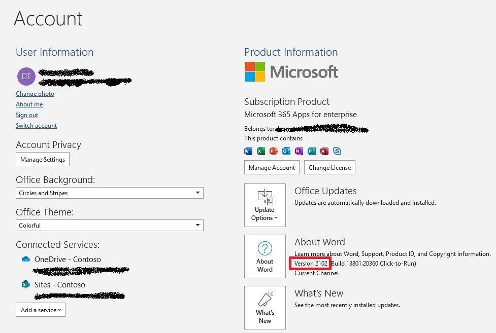
Task: Click the Current Channel text
Action: (x=316, y=273)
